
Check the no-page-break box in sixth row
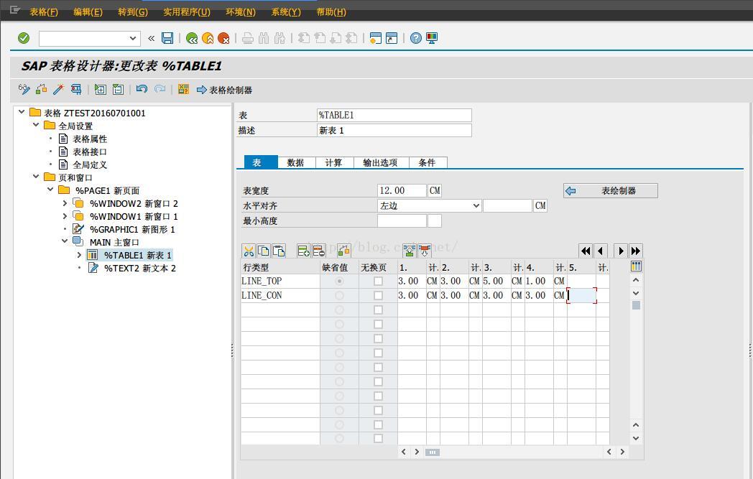point(379,353)
